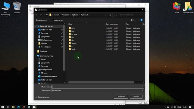The height and width of the screenshot is (109, 194).
Task: Click the Отмена button
Action: [136, 97]
